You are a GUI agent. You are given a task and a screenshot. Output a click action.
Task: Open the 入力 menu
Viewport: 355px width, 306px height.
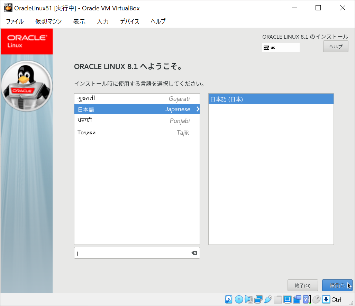click(x=102, y=21)
